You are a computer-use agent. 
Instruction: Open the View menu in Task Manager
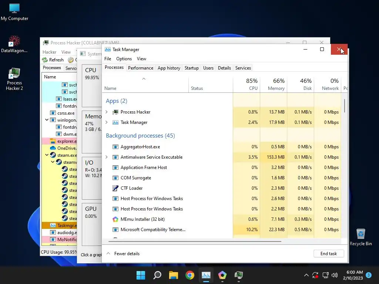click(x=141, y=59)
